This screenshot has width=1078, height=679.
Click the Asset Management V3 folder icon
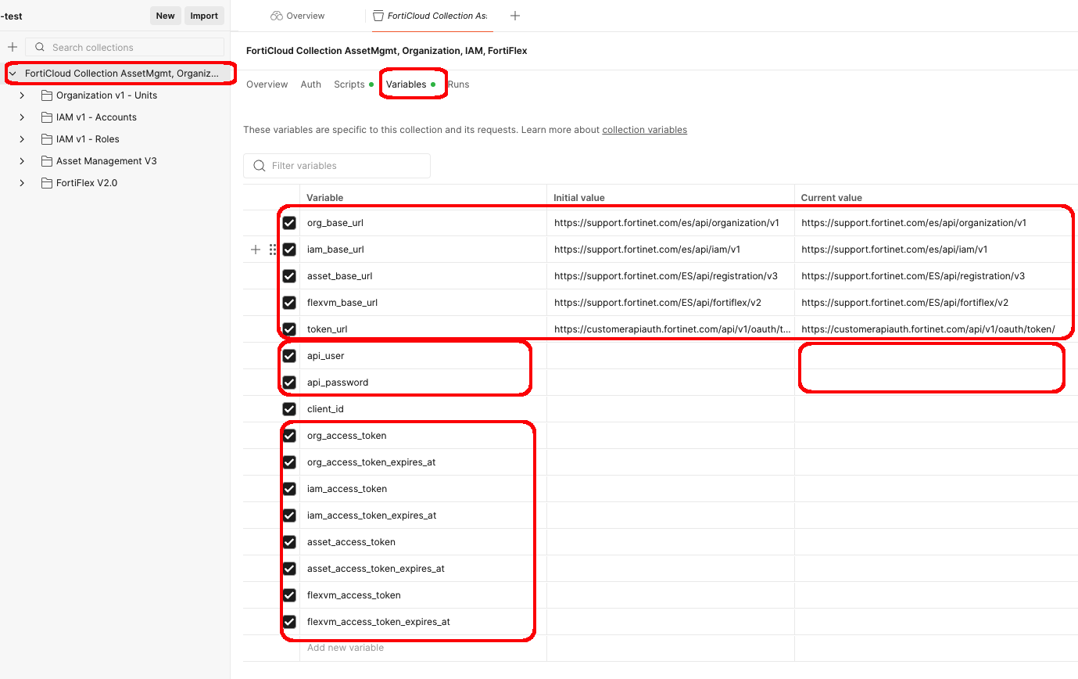coord(46,161)
